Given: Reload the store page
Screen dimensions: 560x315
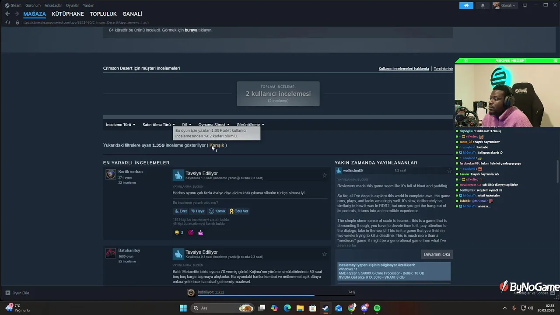Looking at the screenshot, I should (8, 22).
